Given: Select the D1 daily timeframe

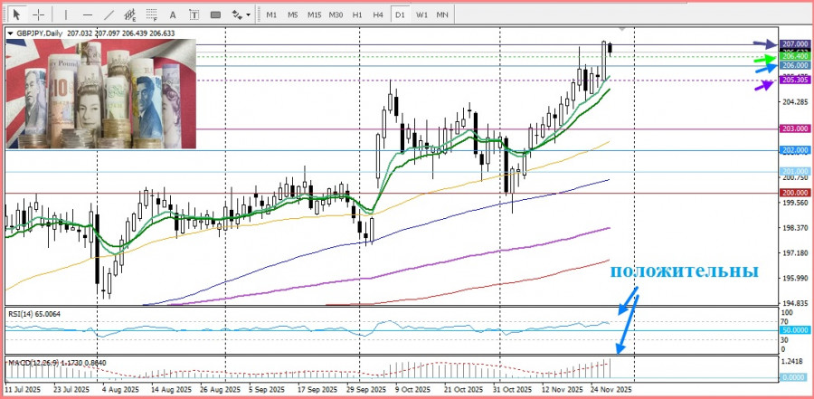Looking at the screenshot, I should [x=400, y=14].
